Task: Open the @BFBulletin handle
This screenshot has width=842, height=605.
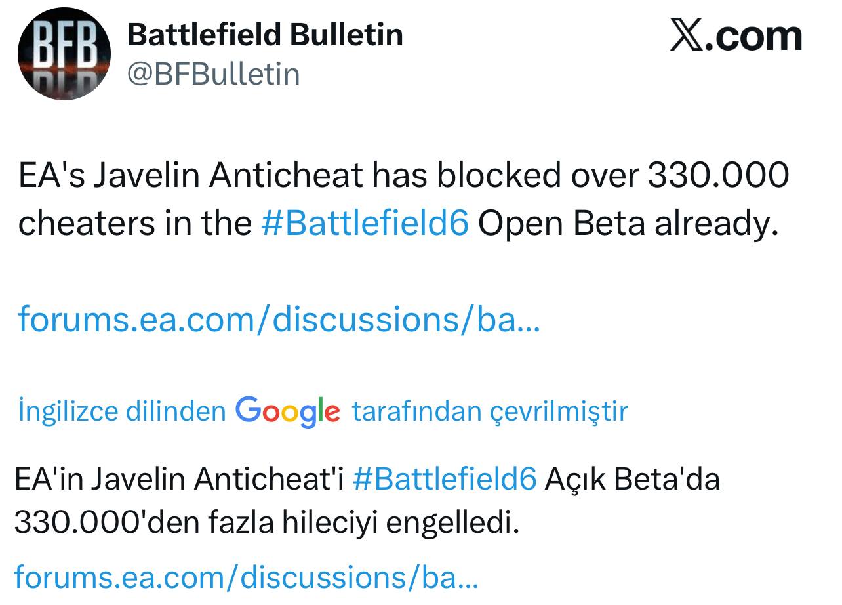Action: point(213,74)
